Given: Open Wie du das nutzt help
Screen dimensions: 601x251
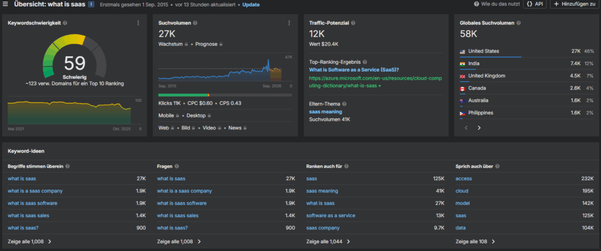Looking at the screenshot, I should (x=497, y=4).
